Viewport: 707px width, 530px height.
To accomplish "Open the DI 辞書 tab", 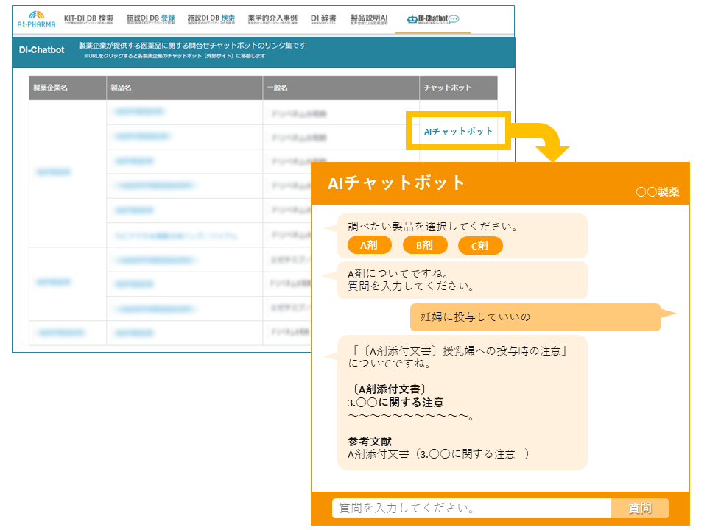I will coord(325,19).
